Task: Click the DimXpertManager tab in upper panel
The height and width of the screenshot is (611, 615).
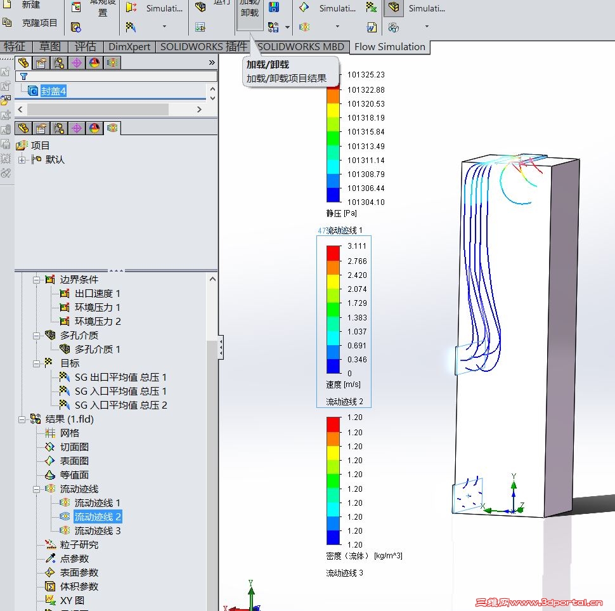Action: [77, 63]
